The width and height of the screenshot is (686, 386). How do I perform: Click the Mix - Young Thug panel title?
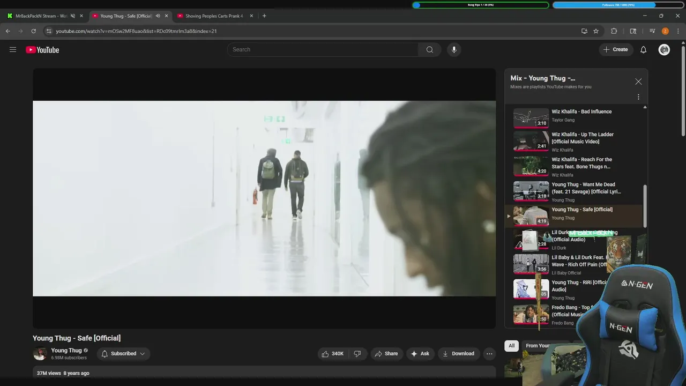click(x=542, y=78)
